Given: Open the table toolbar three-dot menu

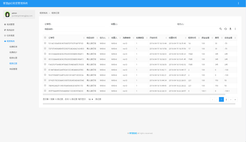Looking at the screenshot, I should tap(235, 29).
